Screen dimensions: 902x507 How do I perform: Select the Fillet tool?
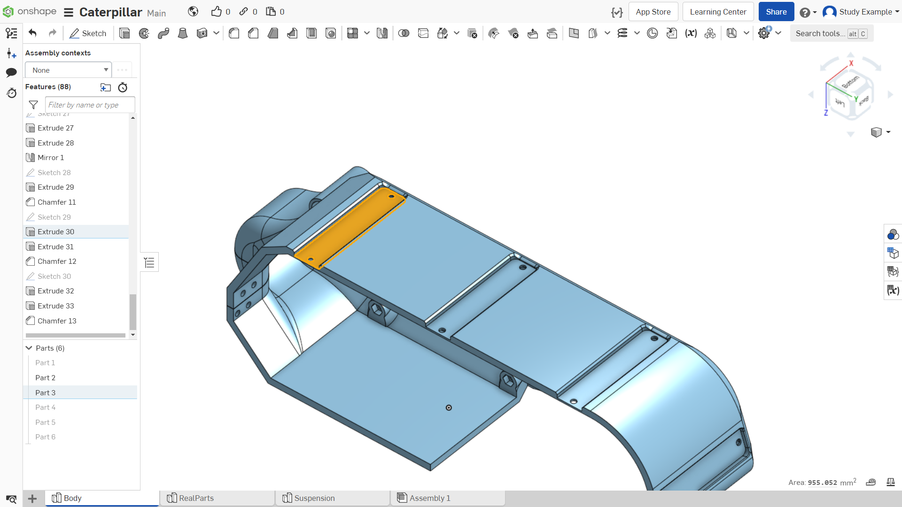tap(234, 33)
